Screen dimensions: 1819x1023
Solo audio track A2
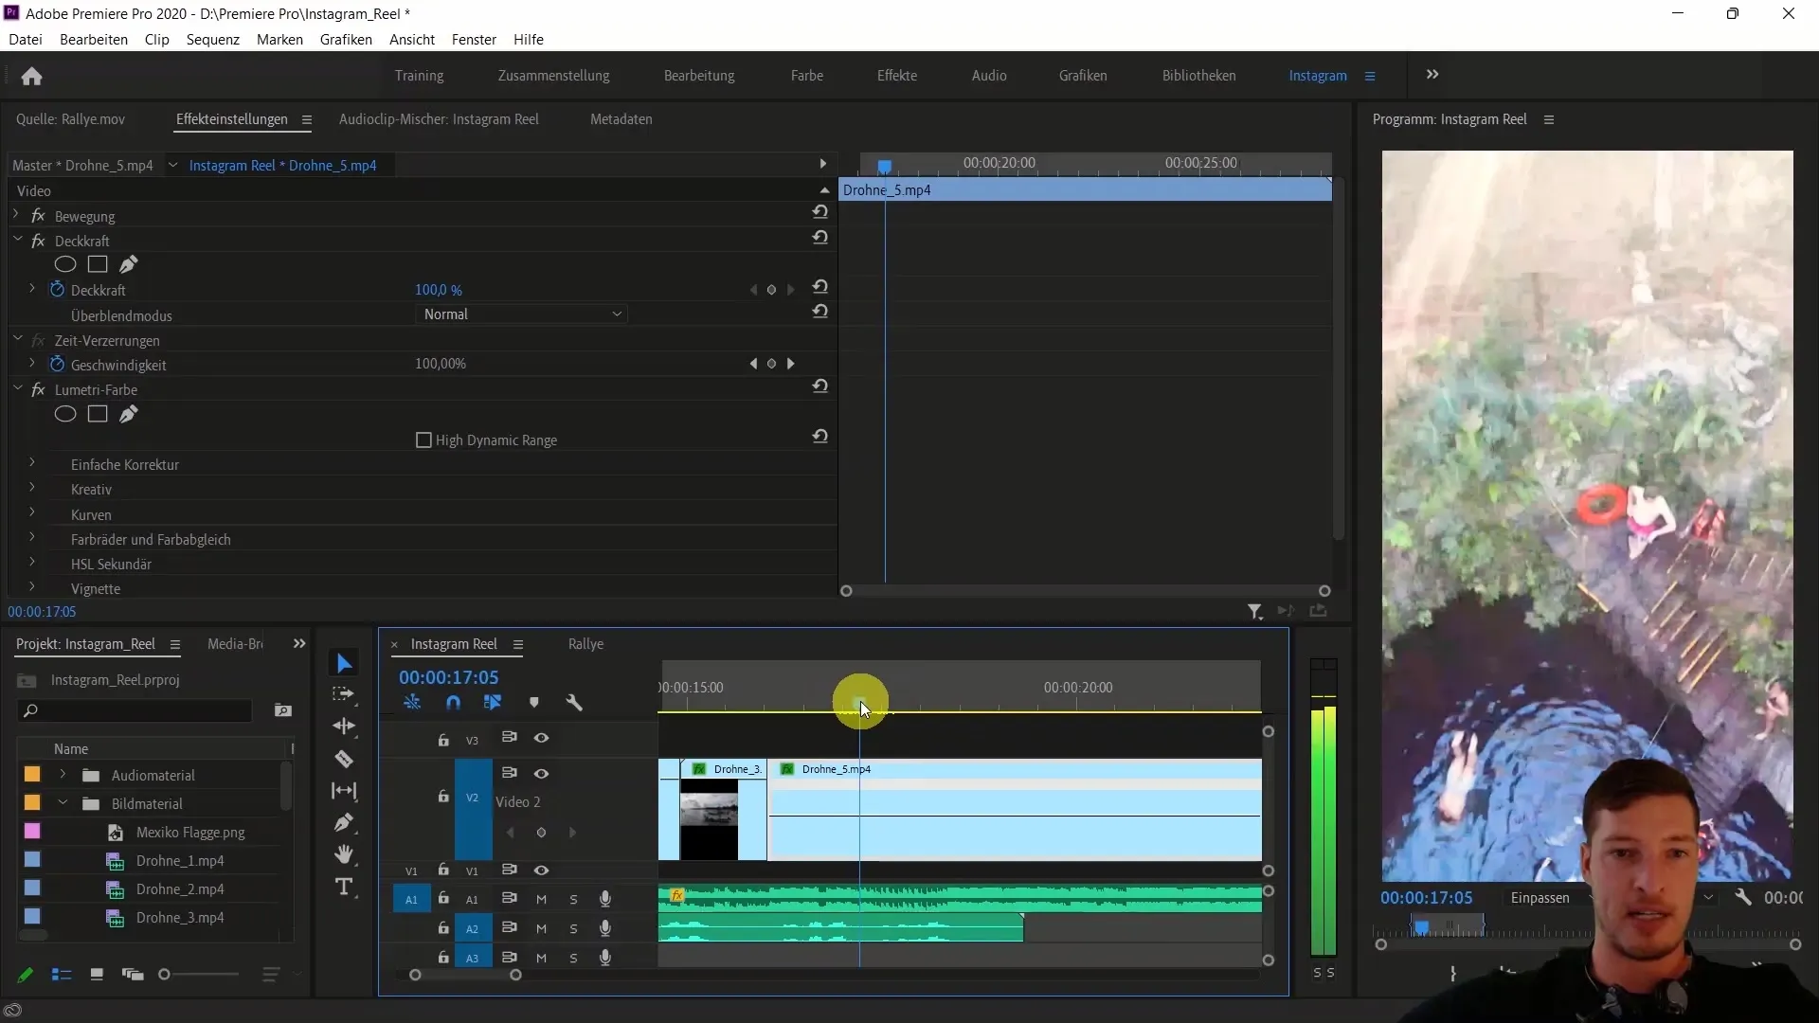(x=573, y=929)
